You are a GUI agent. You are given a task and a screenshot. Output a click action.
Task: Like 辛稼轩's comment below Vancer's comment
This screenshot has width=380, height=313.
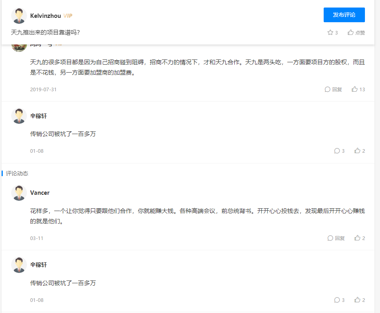[x=359, y=300]
